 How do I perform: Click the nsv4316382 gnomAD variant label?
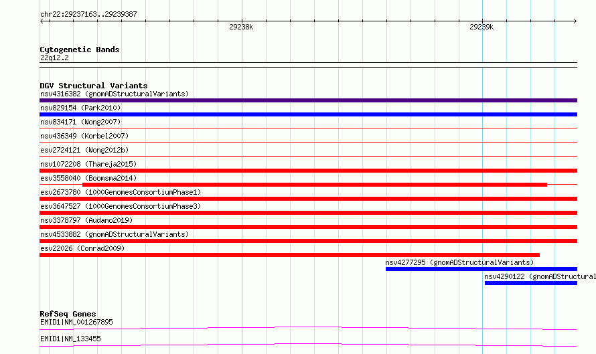[x=115, y=94]
